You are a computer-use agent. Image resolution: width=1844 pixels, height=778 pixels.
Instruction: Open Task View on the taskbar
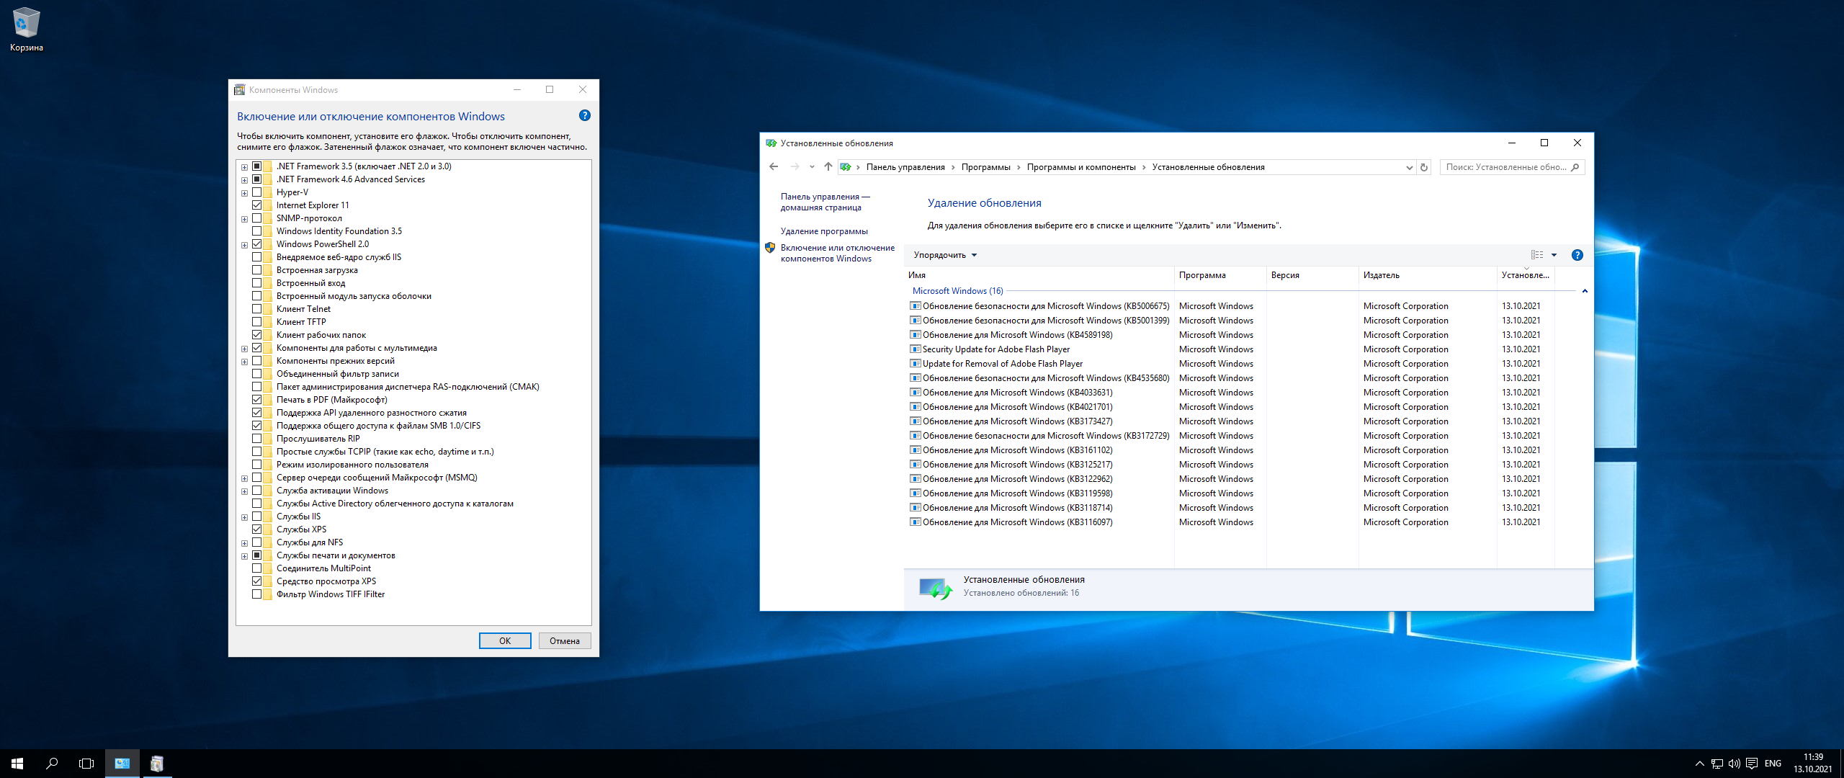pos(86,764)
